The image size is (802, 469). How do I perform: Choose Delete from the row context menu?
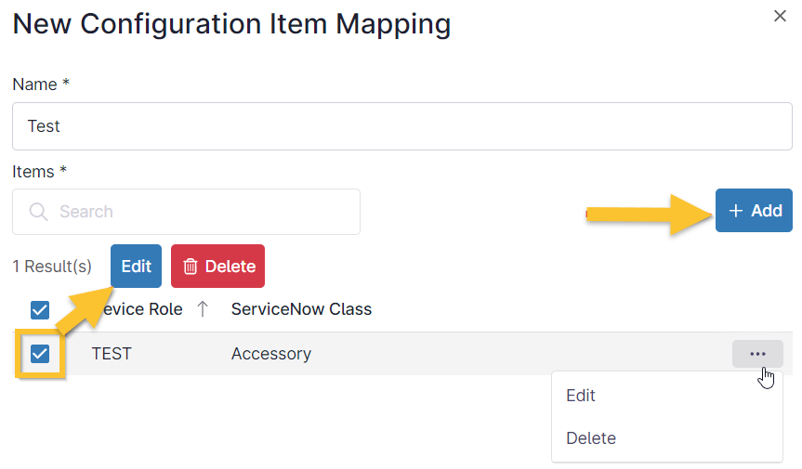click(591, 438)
